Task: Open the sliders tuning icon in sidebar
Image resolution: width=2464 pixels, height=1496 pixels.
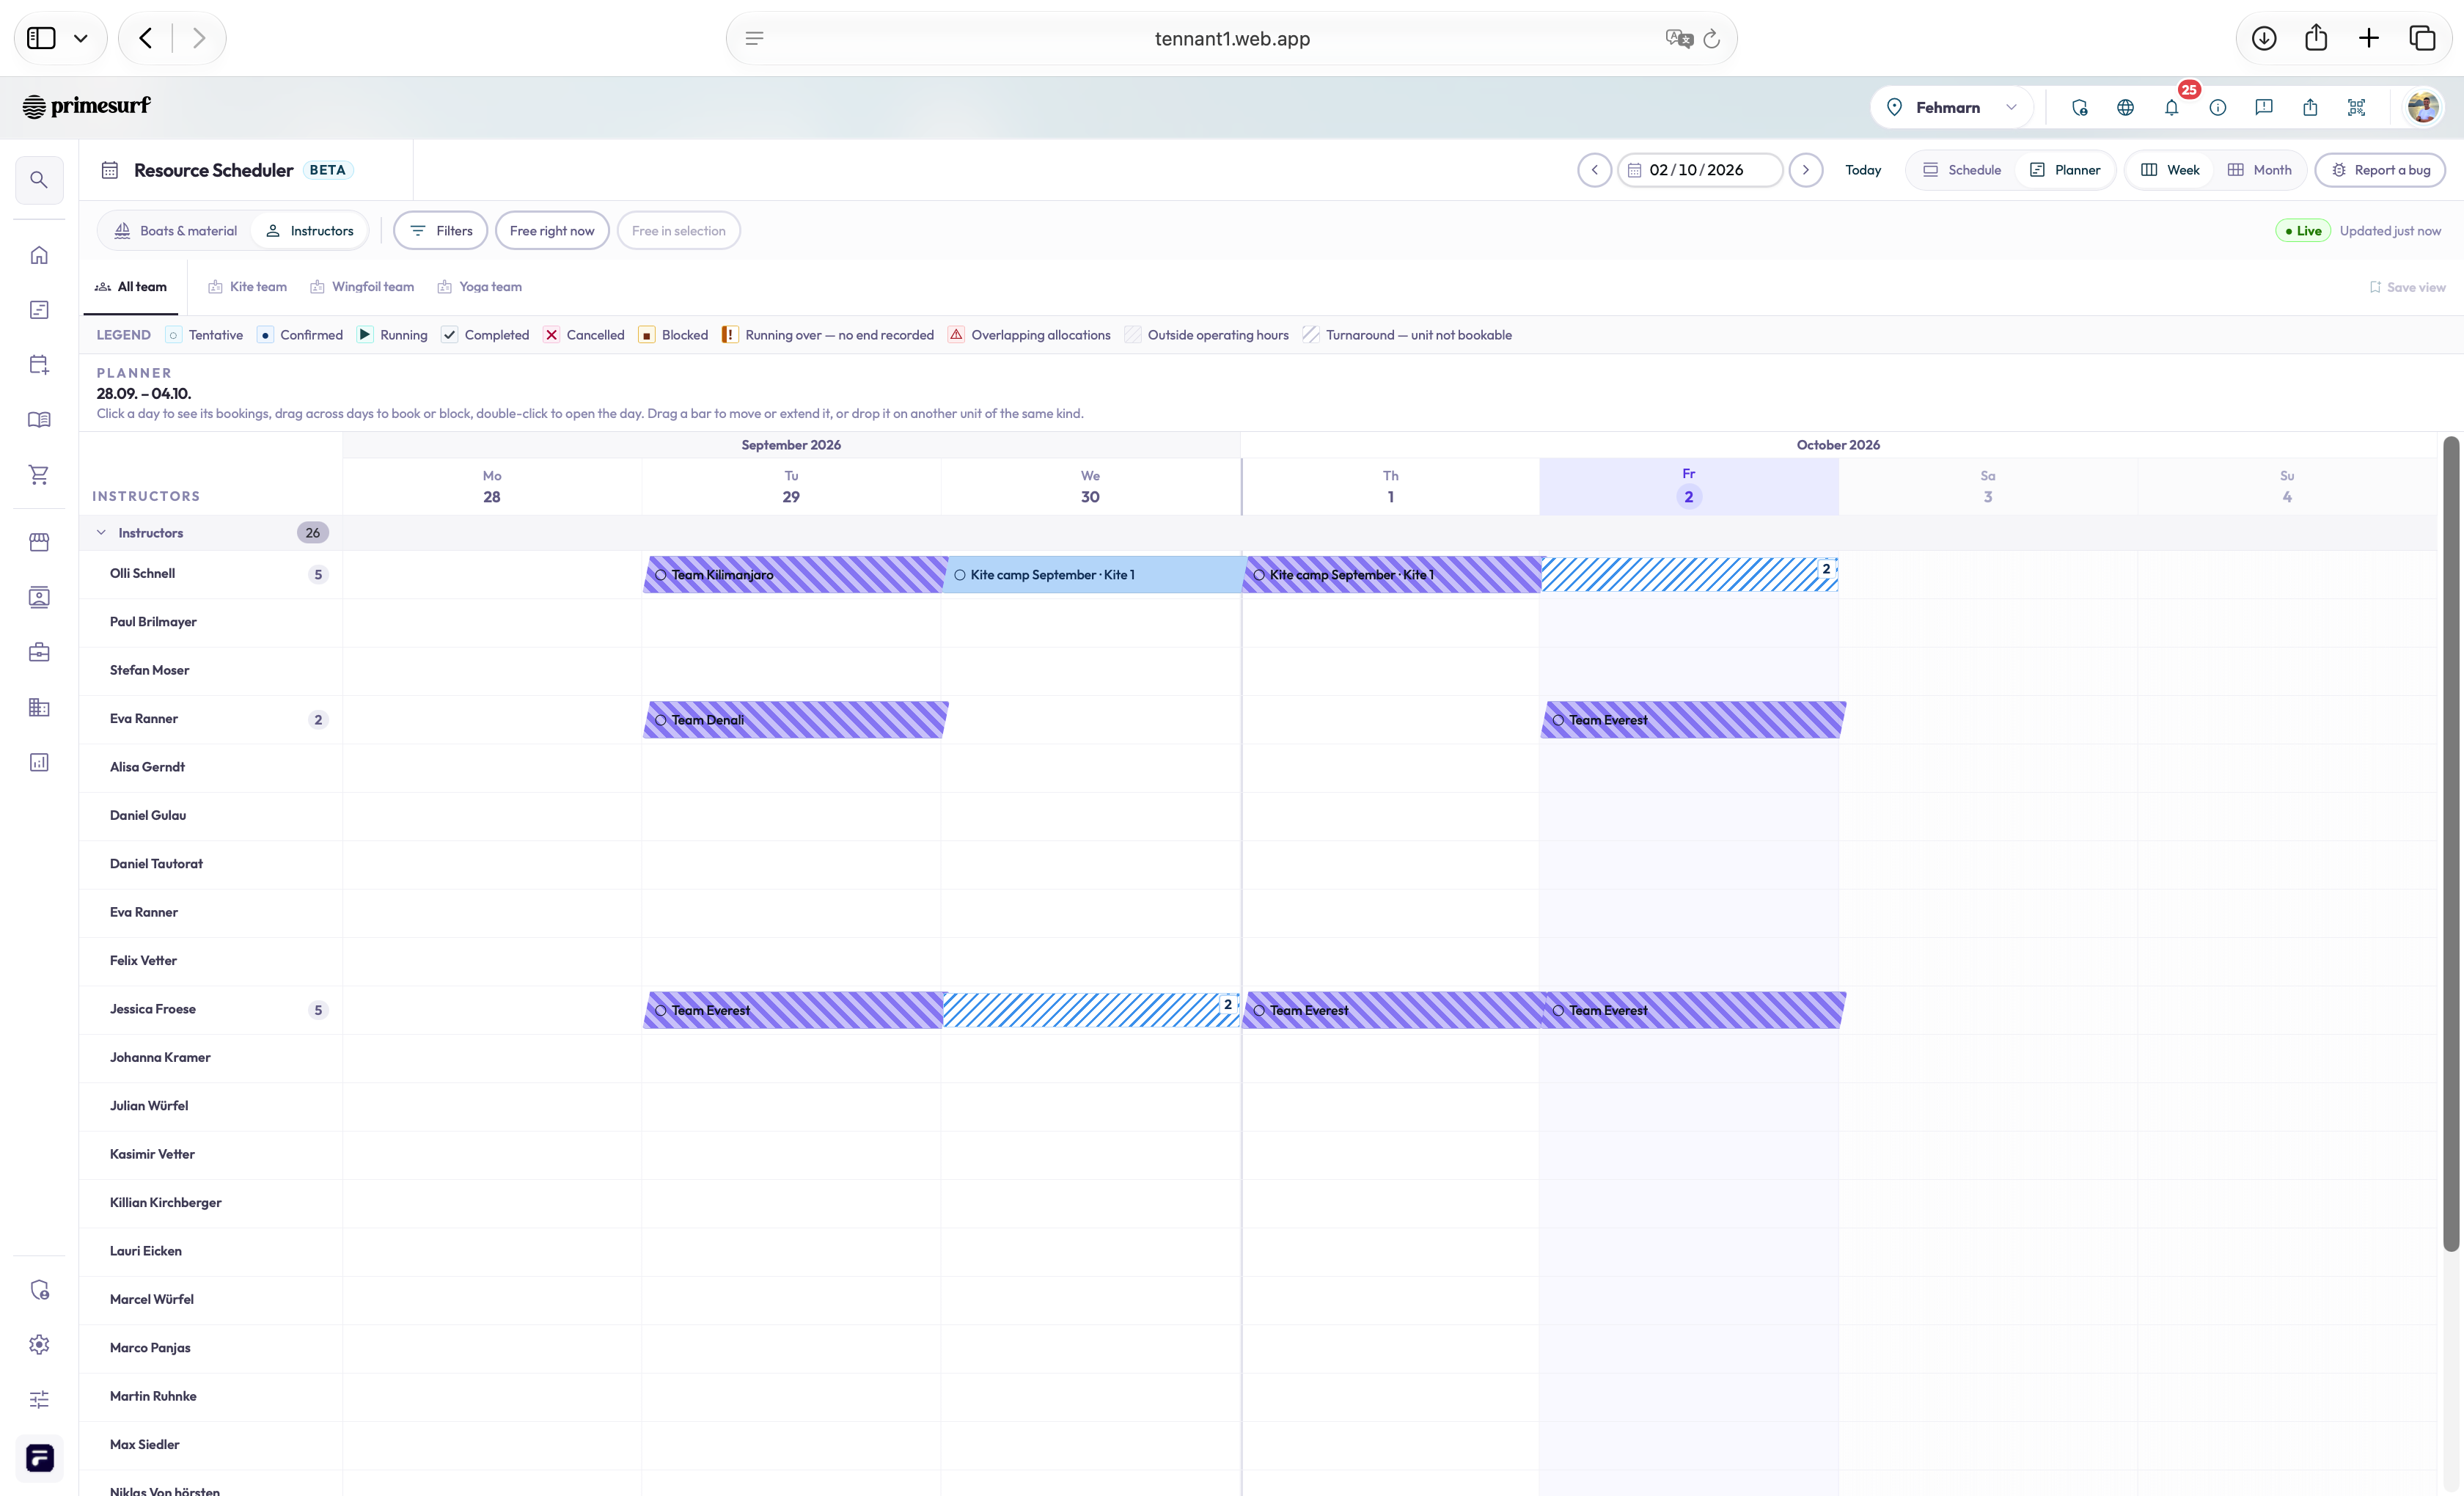Action: (39, 1400)
